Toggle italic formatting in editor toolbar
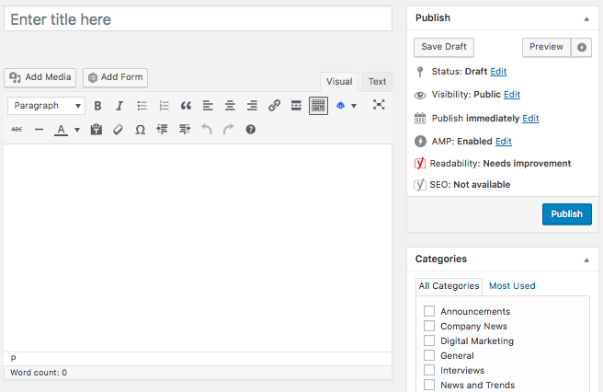 [x=119, y=106]
